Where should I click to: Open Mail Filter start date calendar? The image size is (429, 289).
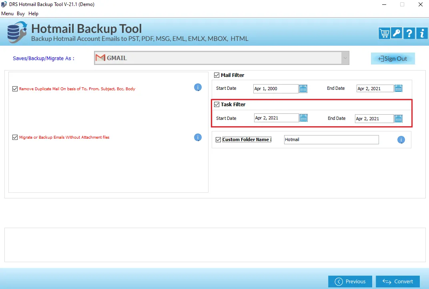pyautogui.click(x=303, y=89)
